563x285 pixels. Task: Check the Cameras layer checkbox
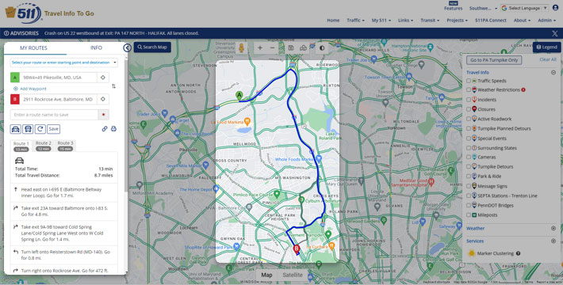click(x=469, y=157)
